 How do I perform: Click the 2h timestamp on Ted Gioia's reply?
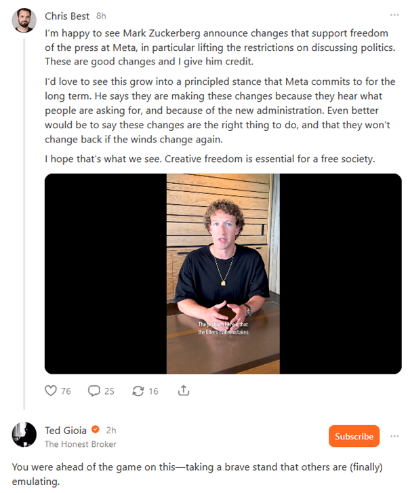click(112, 430)
